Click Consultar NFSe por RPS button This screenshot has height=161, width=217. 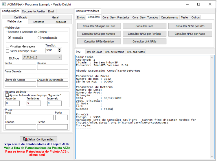pos(190,26)
